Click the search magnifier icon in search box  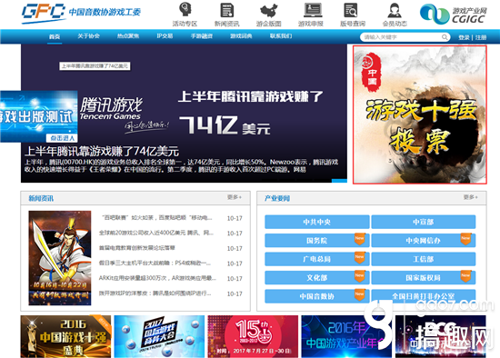pos(445,37)
